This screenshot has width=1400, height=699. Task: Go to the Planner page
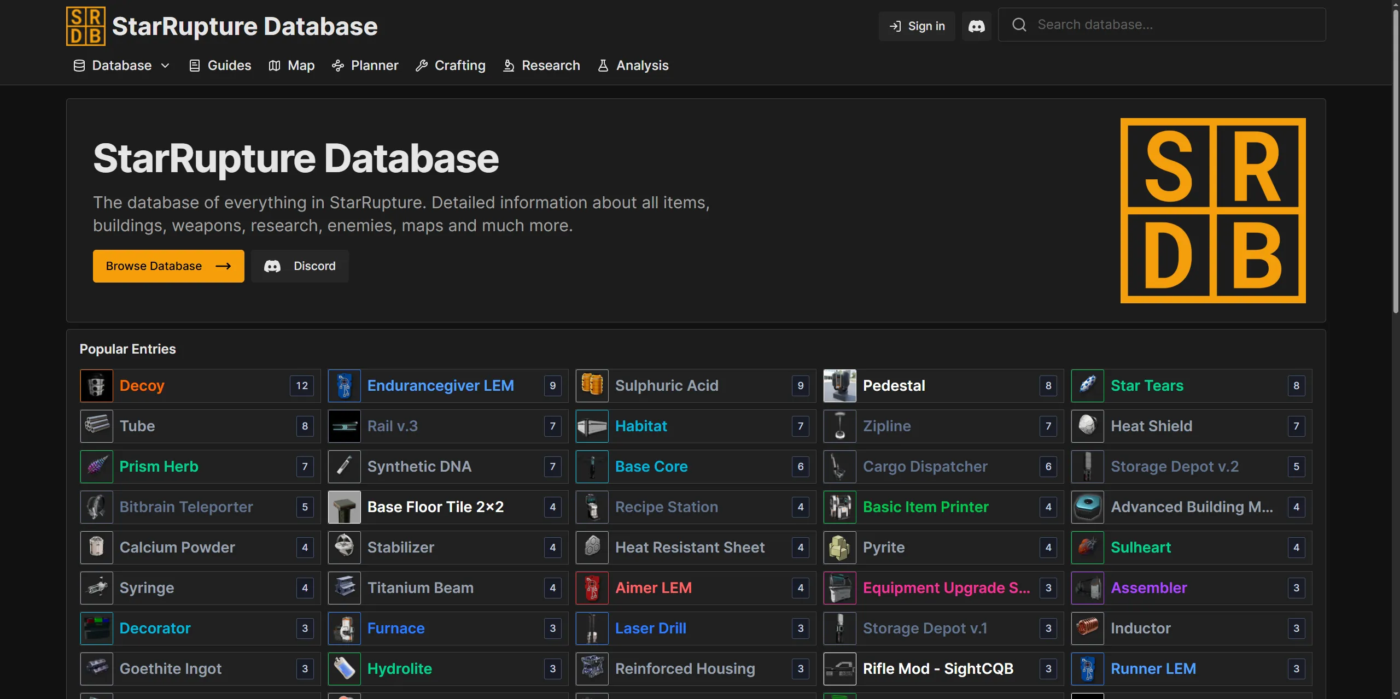[365, 66]
